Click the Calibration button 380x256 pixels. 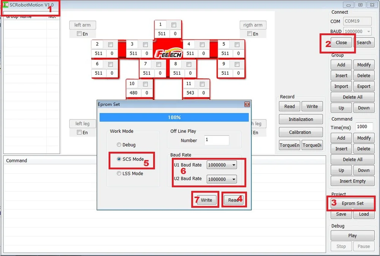pos(301,132)
